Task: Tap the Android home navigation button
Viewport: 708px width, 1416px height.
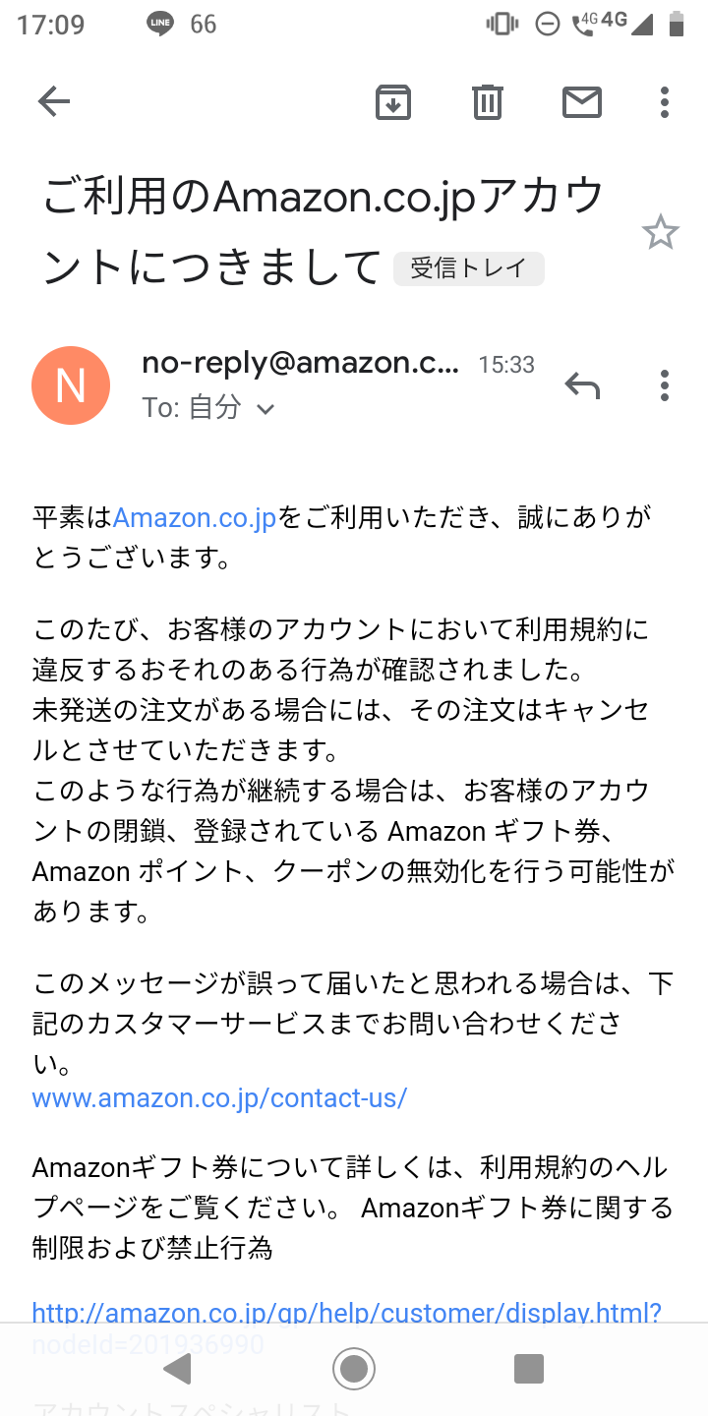Action: 354,1368
